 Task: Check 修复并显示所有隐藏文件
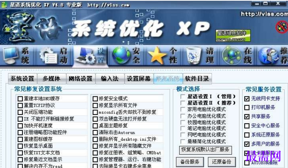pyautogui.click(x=95, y=146)
